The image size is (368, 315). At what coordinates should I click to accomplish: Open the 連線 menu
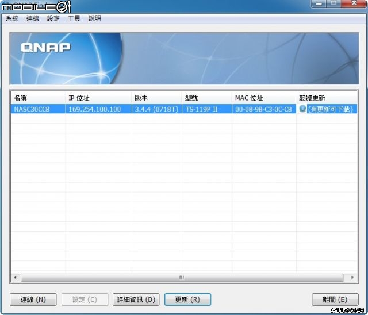(x=33, y=18)
